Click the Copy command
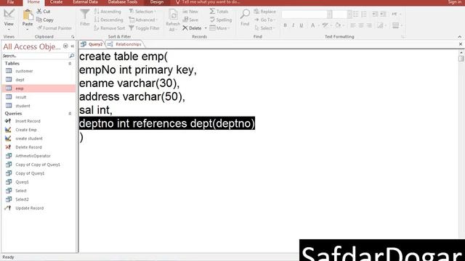Image resolution: width=465 pixels, height=261 pixels. pos(45,20)
